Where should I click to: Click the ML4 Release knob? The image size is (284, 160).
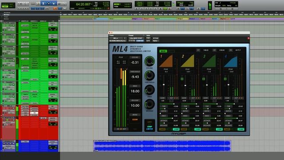[150, 104]
